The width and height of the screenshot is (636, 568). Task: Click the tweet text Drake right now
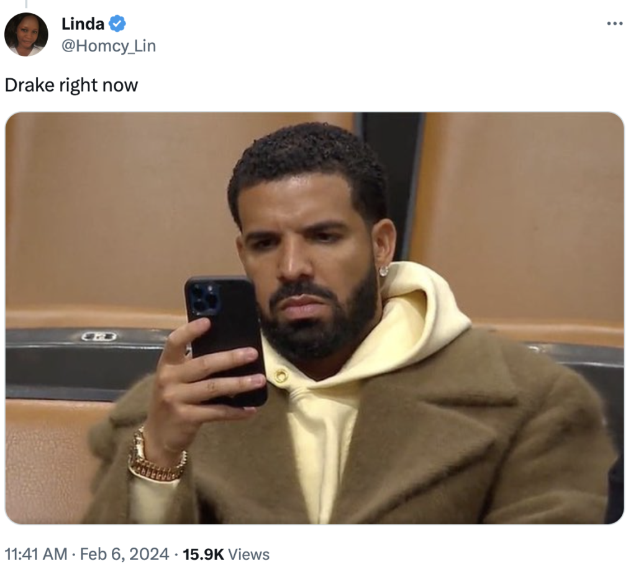point(71,86)
